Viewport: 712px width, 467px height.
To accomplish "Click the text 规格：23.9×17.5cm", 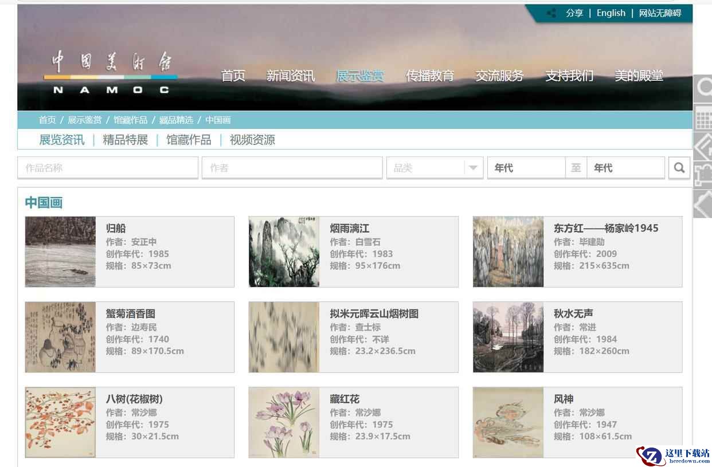I will [370, 436].
